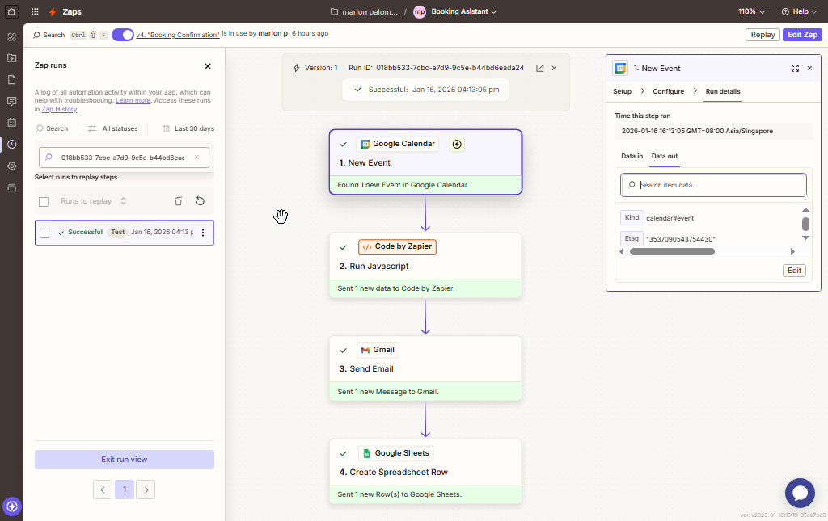Click the Code by Zapier chip in step 2
Screen dimensions: 828x521
click(397, 247)
